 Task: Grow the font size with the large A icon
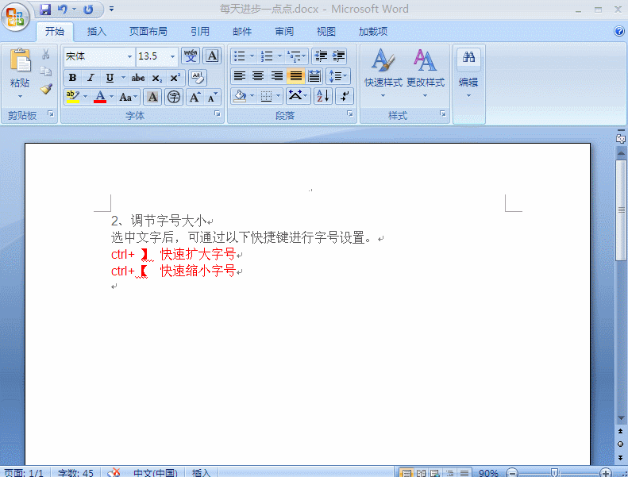point(195,97)
